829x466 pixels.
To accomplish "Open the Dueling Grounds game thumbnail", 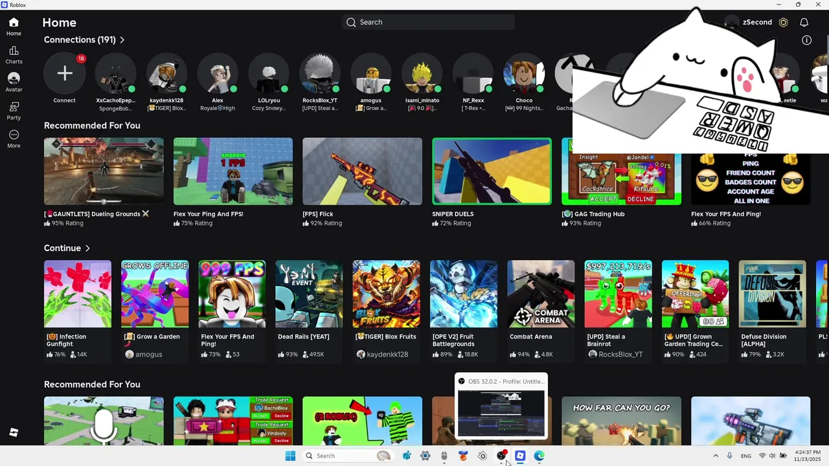I will tap(104, 171).
